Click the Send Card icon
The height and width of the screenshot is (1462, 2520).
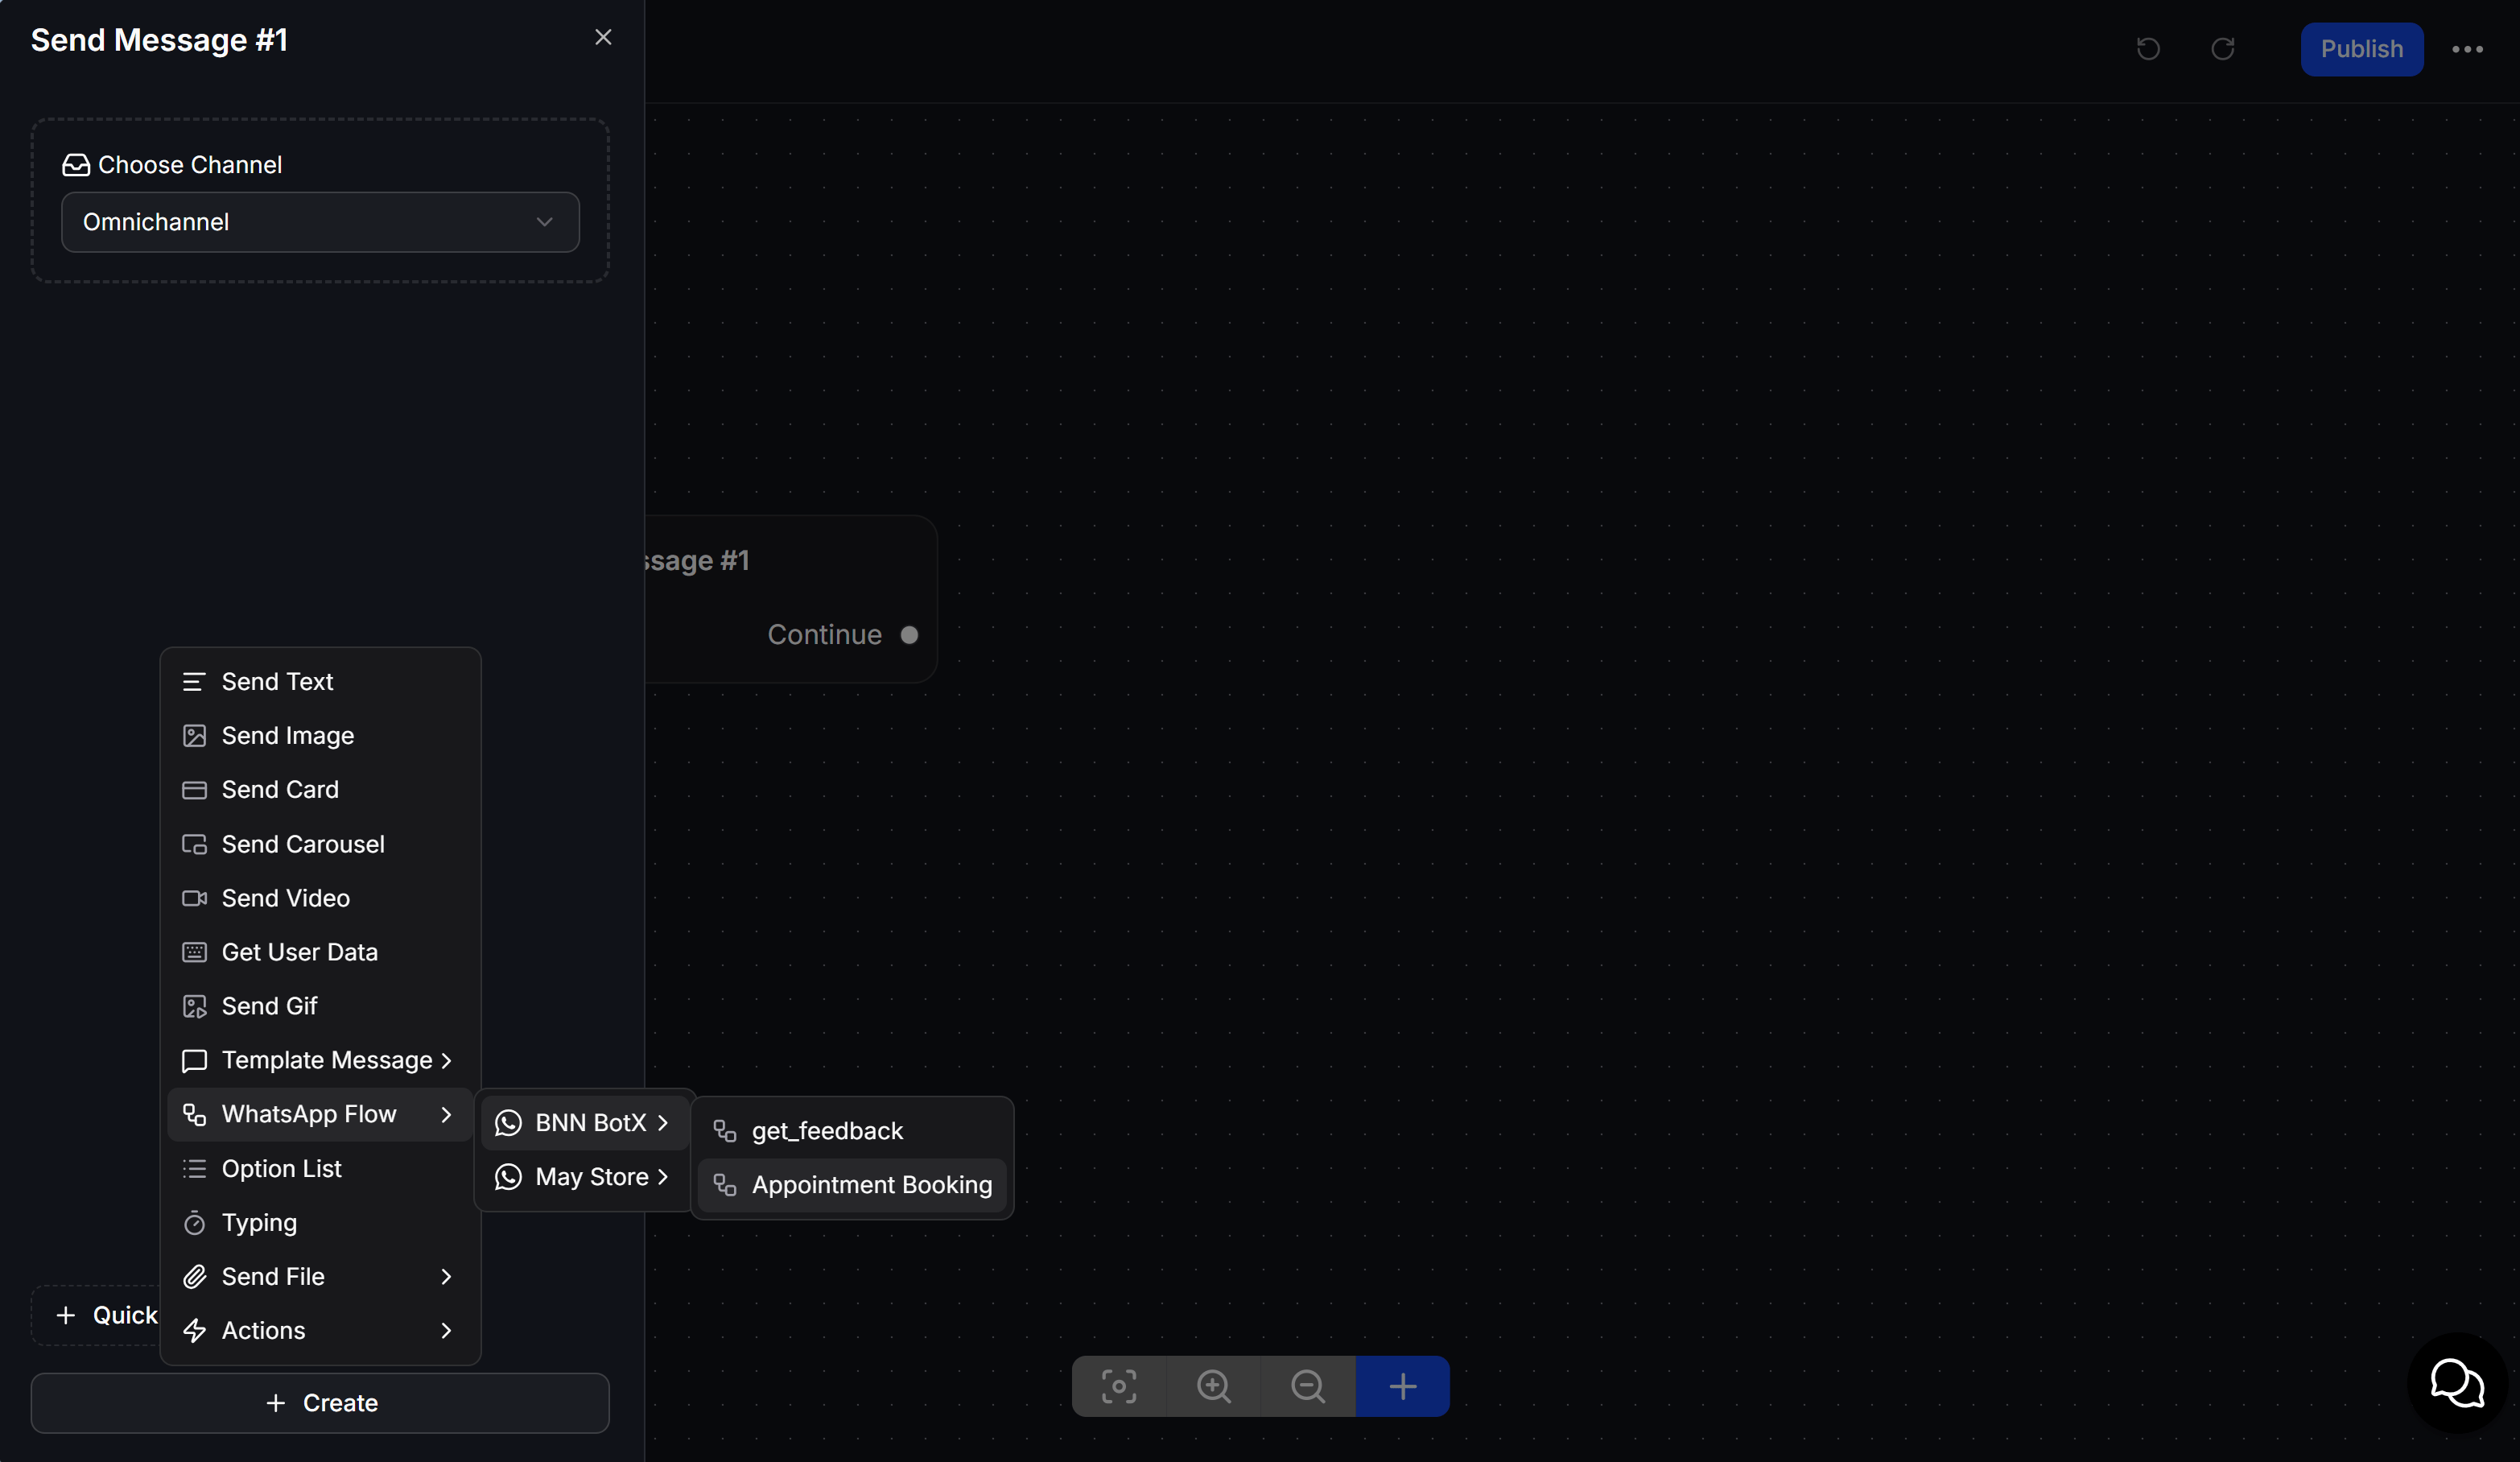tap(194, 789)
